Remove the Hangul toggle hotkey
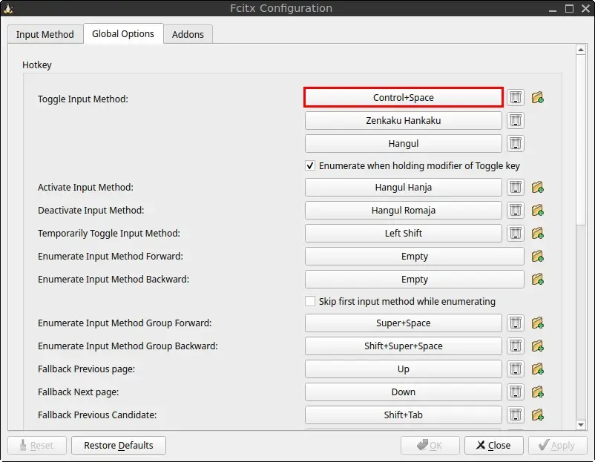Screen dimensions: 595x462 point(516,143)
